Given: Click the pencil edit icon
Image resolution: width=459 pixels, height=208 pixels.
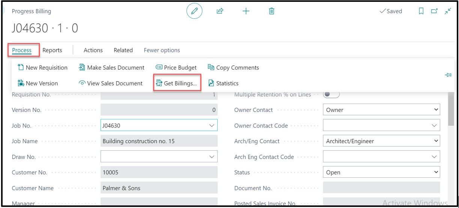Looking at the screenshot, I should pyautogui.click(x=194, y=11).
